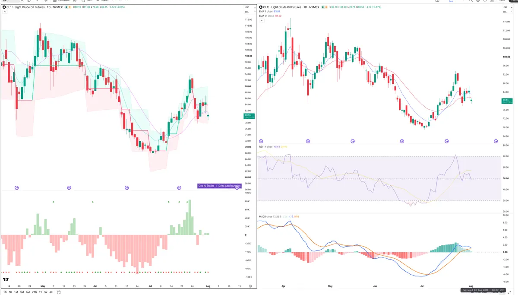Select the EMA 9 close legend entry
The width and height of the screenshot is (518, 295).
click(270, 12)
